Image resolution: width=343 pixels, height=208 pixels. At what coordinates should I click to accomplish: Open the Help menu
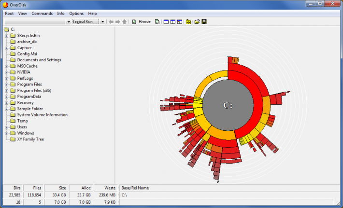point(92,14)
